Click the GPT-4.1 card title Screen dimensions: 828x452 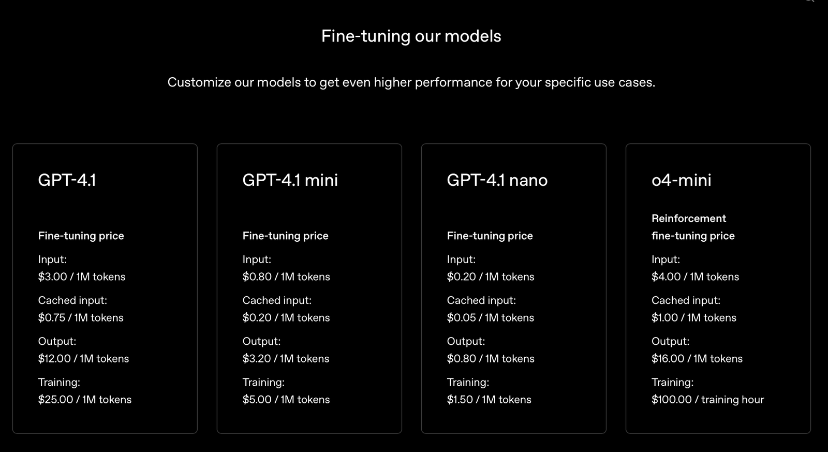point(67,180)
